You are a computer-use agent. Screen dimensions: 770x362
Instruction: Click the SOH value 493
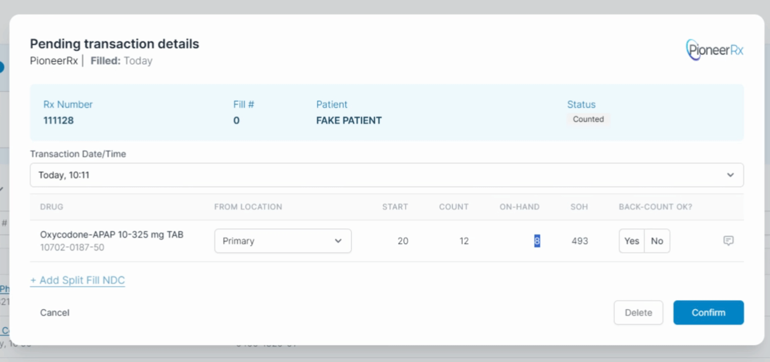pos(580,241)
